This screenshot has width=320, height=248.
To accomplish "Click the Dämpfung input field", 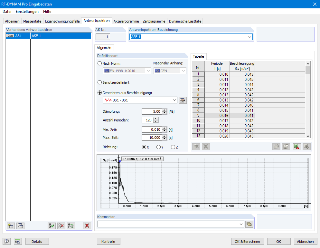I will [152, 111].
